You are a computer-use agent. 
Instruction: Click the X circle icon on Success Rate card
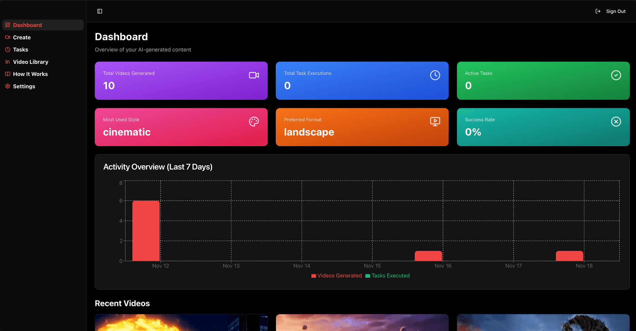(x=616, y=121)
